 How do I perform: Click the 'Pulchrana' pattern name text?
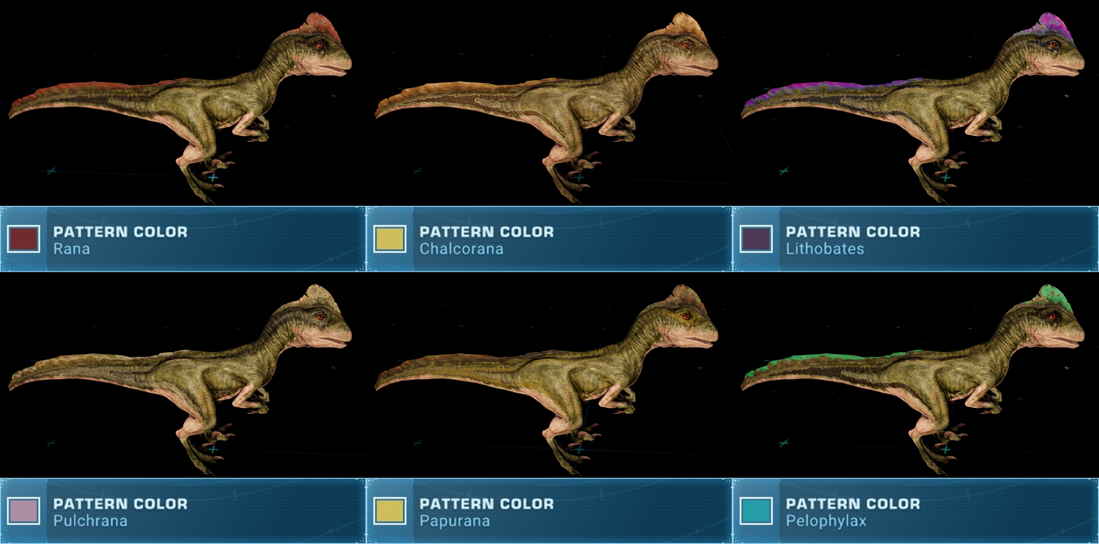click(90, 521)
